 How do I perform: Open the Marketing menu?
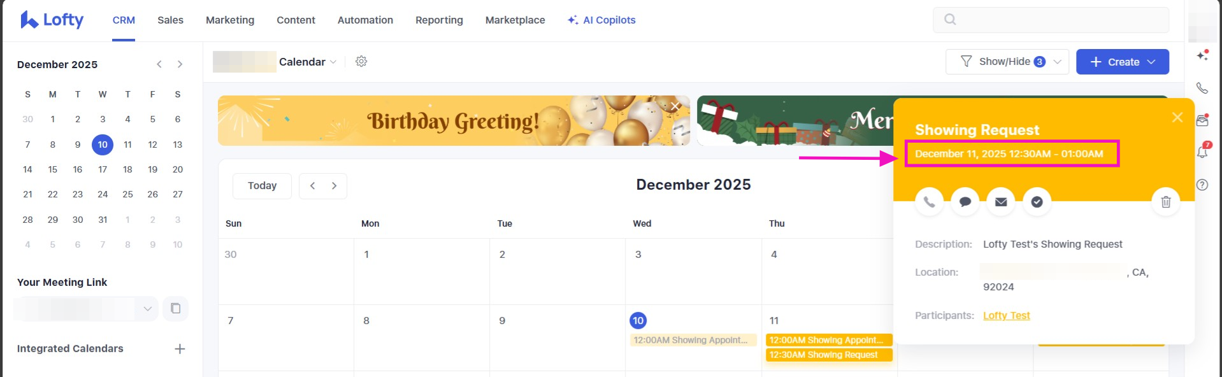(229, 20)
